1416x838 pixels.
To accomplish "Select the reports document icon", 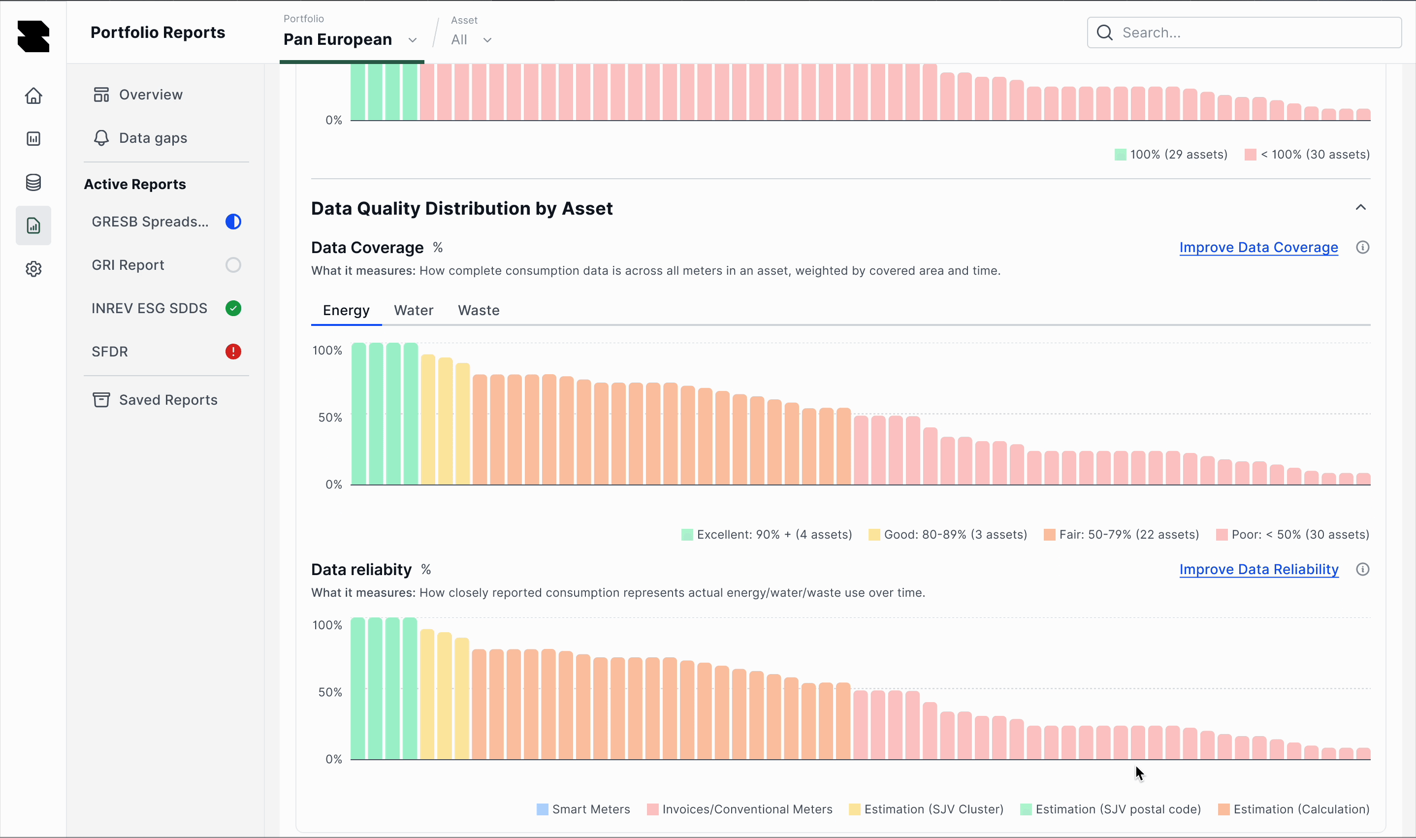I will tap(33, 226).
